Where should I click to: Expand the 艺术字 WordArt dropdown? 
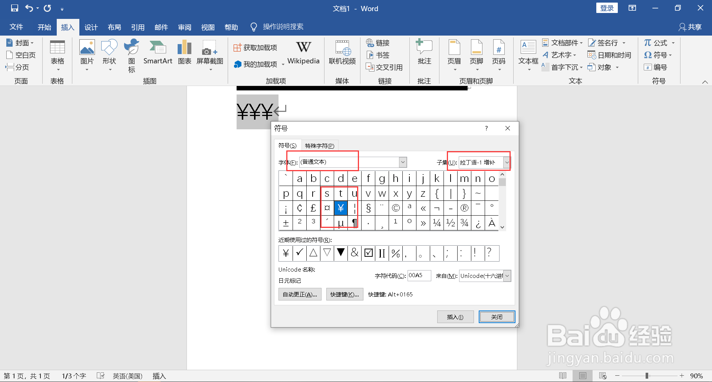(x=575, y=55)
